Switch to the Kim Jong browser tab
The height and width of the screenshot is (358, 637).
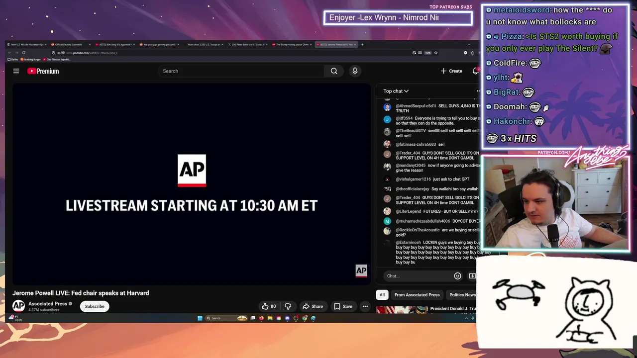tap(114, 45)
